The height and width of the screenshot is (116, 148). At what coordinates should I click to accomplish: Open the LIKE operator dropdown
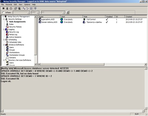click(38, 12)
